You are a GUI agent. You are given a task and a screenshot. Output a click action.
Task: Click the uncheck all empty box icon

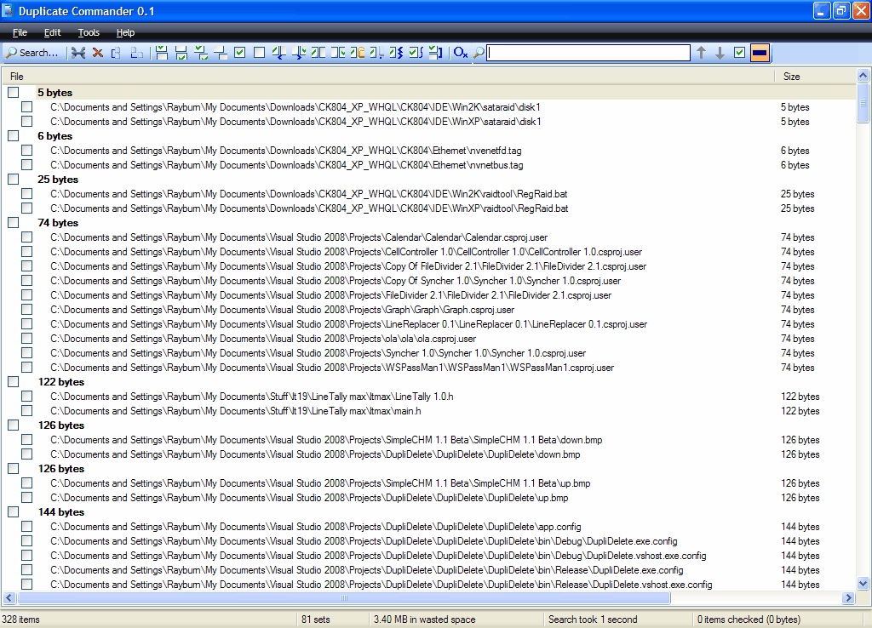(259, 53)
